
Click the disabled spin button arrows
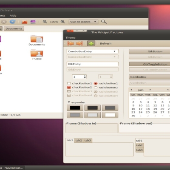[x=111, y=76]
